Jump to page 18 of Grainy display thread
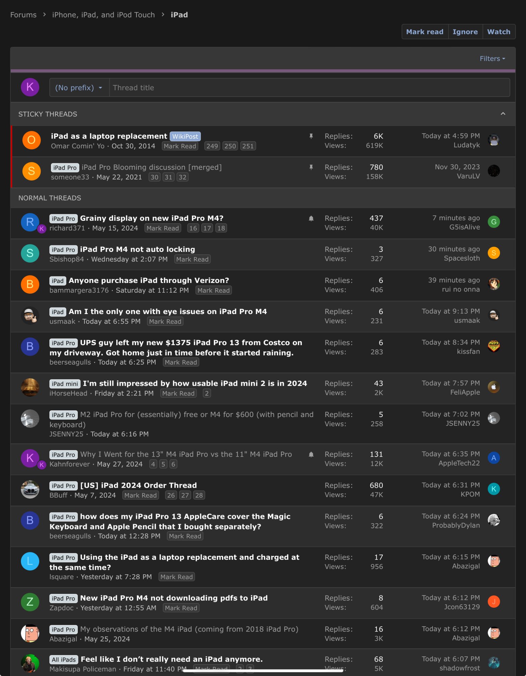This screenshot has height=676, width=526. (x=221, y=228)
